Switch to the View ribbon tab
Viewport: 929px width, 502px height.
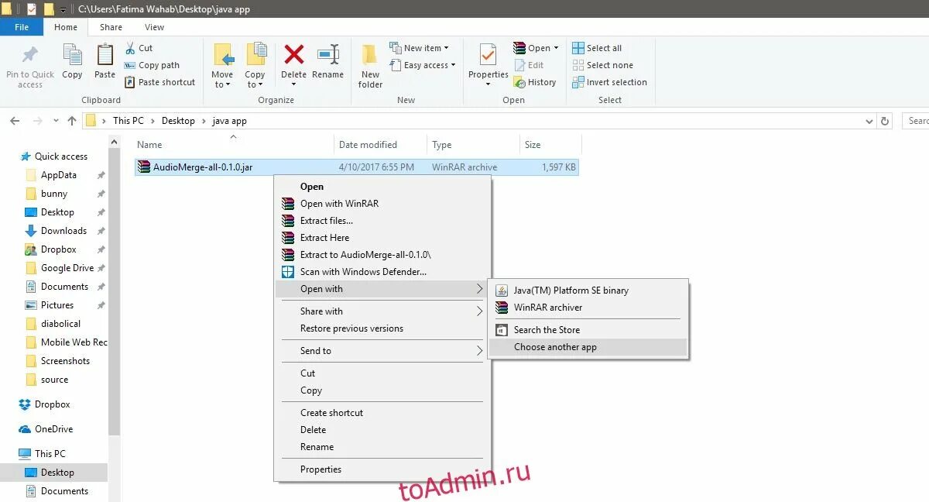tap(154, 27)
